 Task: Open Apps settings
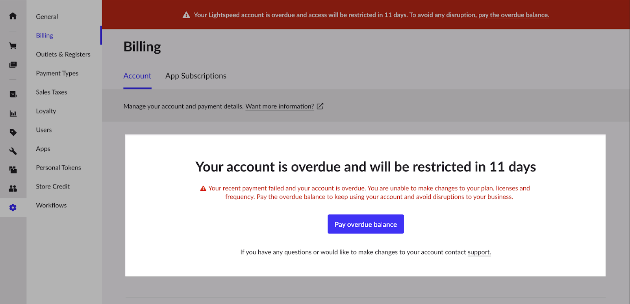tap(43, 149)
